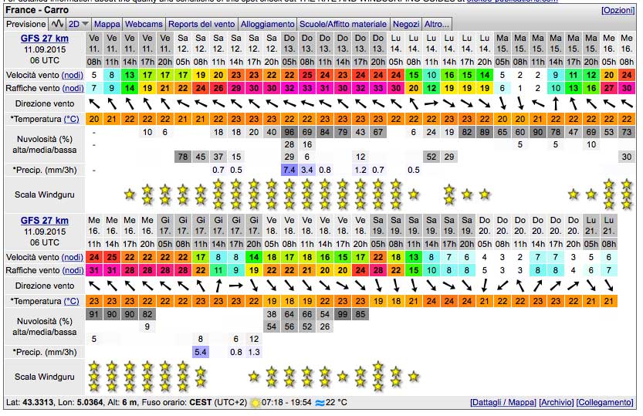
Task: Click the purple 7.4 precipitation cell
Action: point(289,169)
